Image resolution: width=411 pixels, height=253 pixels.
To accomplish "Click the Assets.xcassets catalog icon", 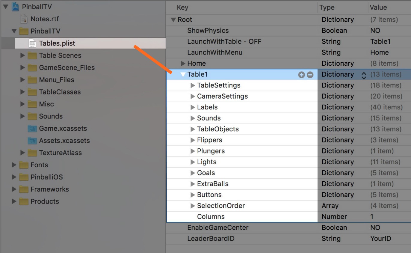I will click(32, 141).
